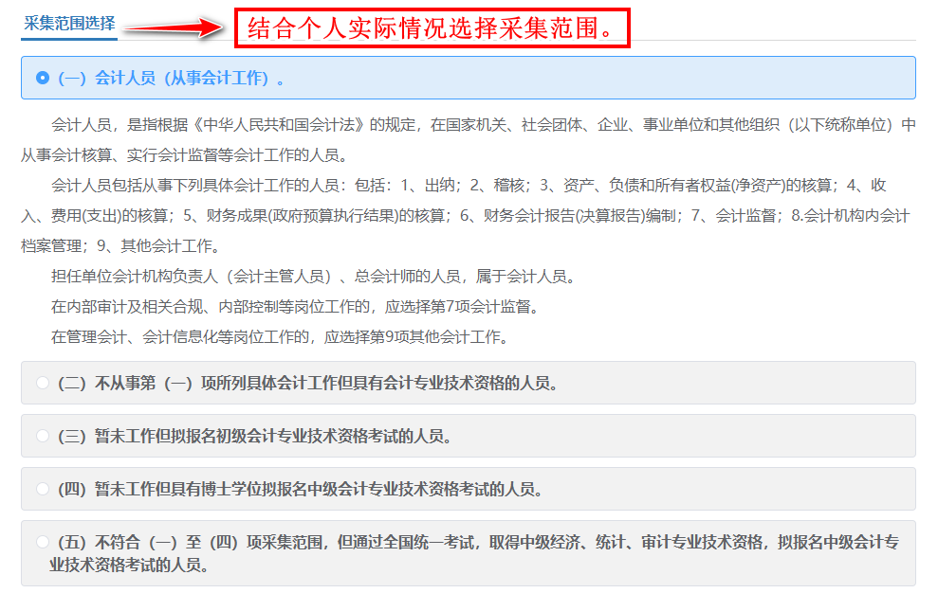Click the 担任单位会计机构负责人 paragraph line
This screenshot has width=938, height=593.
[x=313, y=277]
